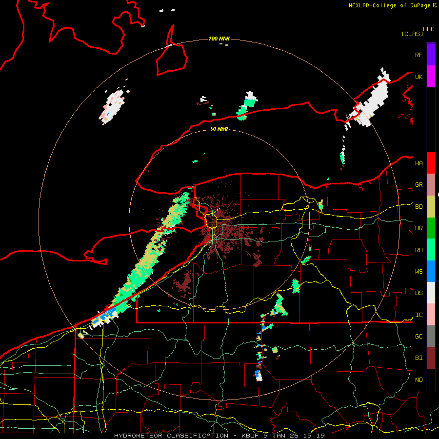Click the WS legend label
Screen dimensions: 439x439
click(x=419, y=271)
